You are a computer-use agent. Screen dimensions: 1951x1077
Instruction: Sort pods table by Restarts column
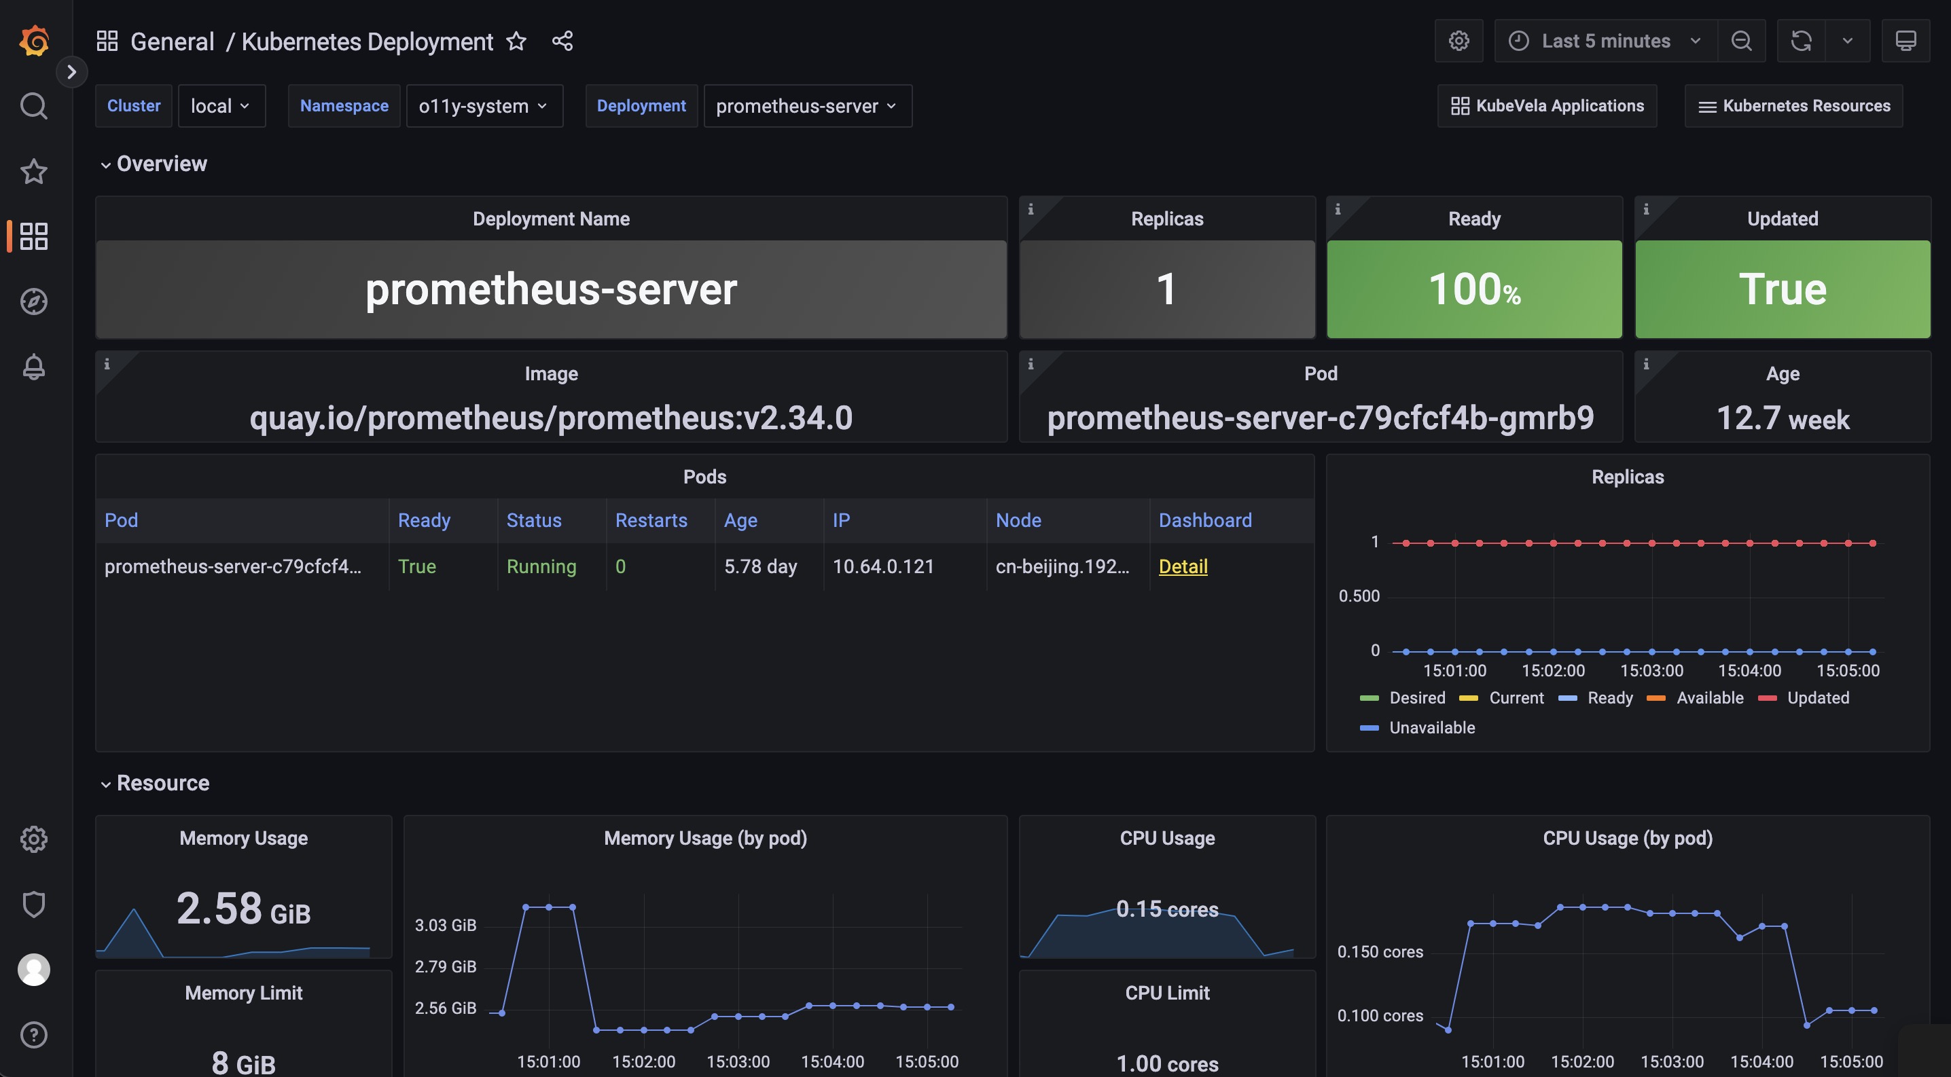pyautogui.click(x=651, y=520)
